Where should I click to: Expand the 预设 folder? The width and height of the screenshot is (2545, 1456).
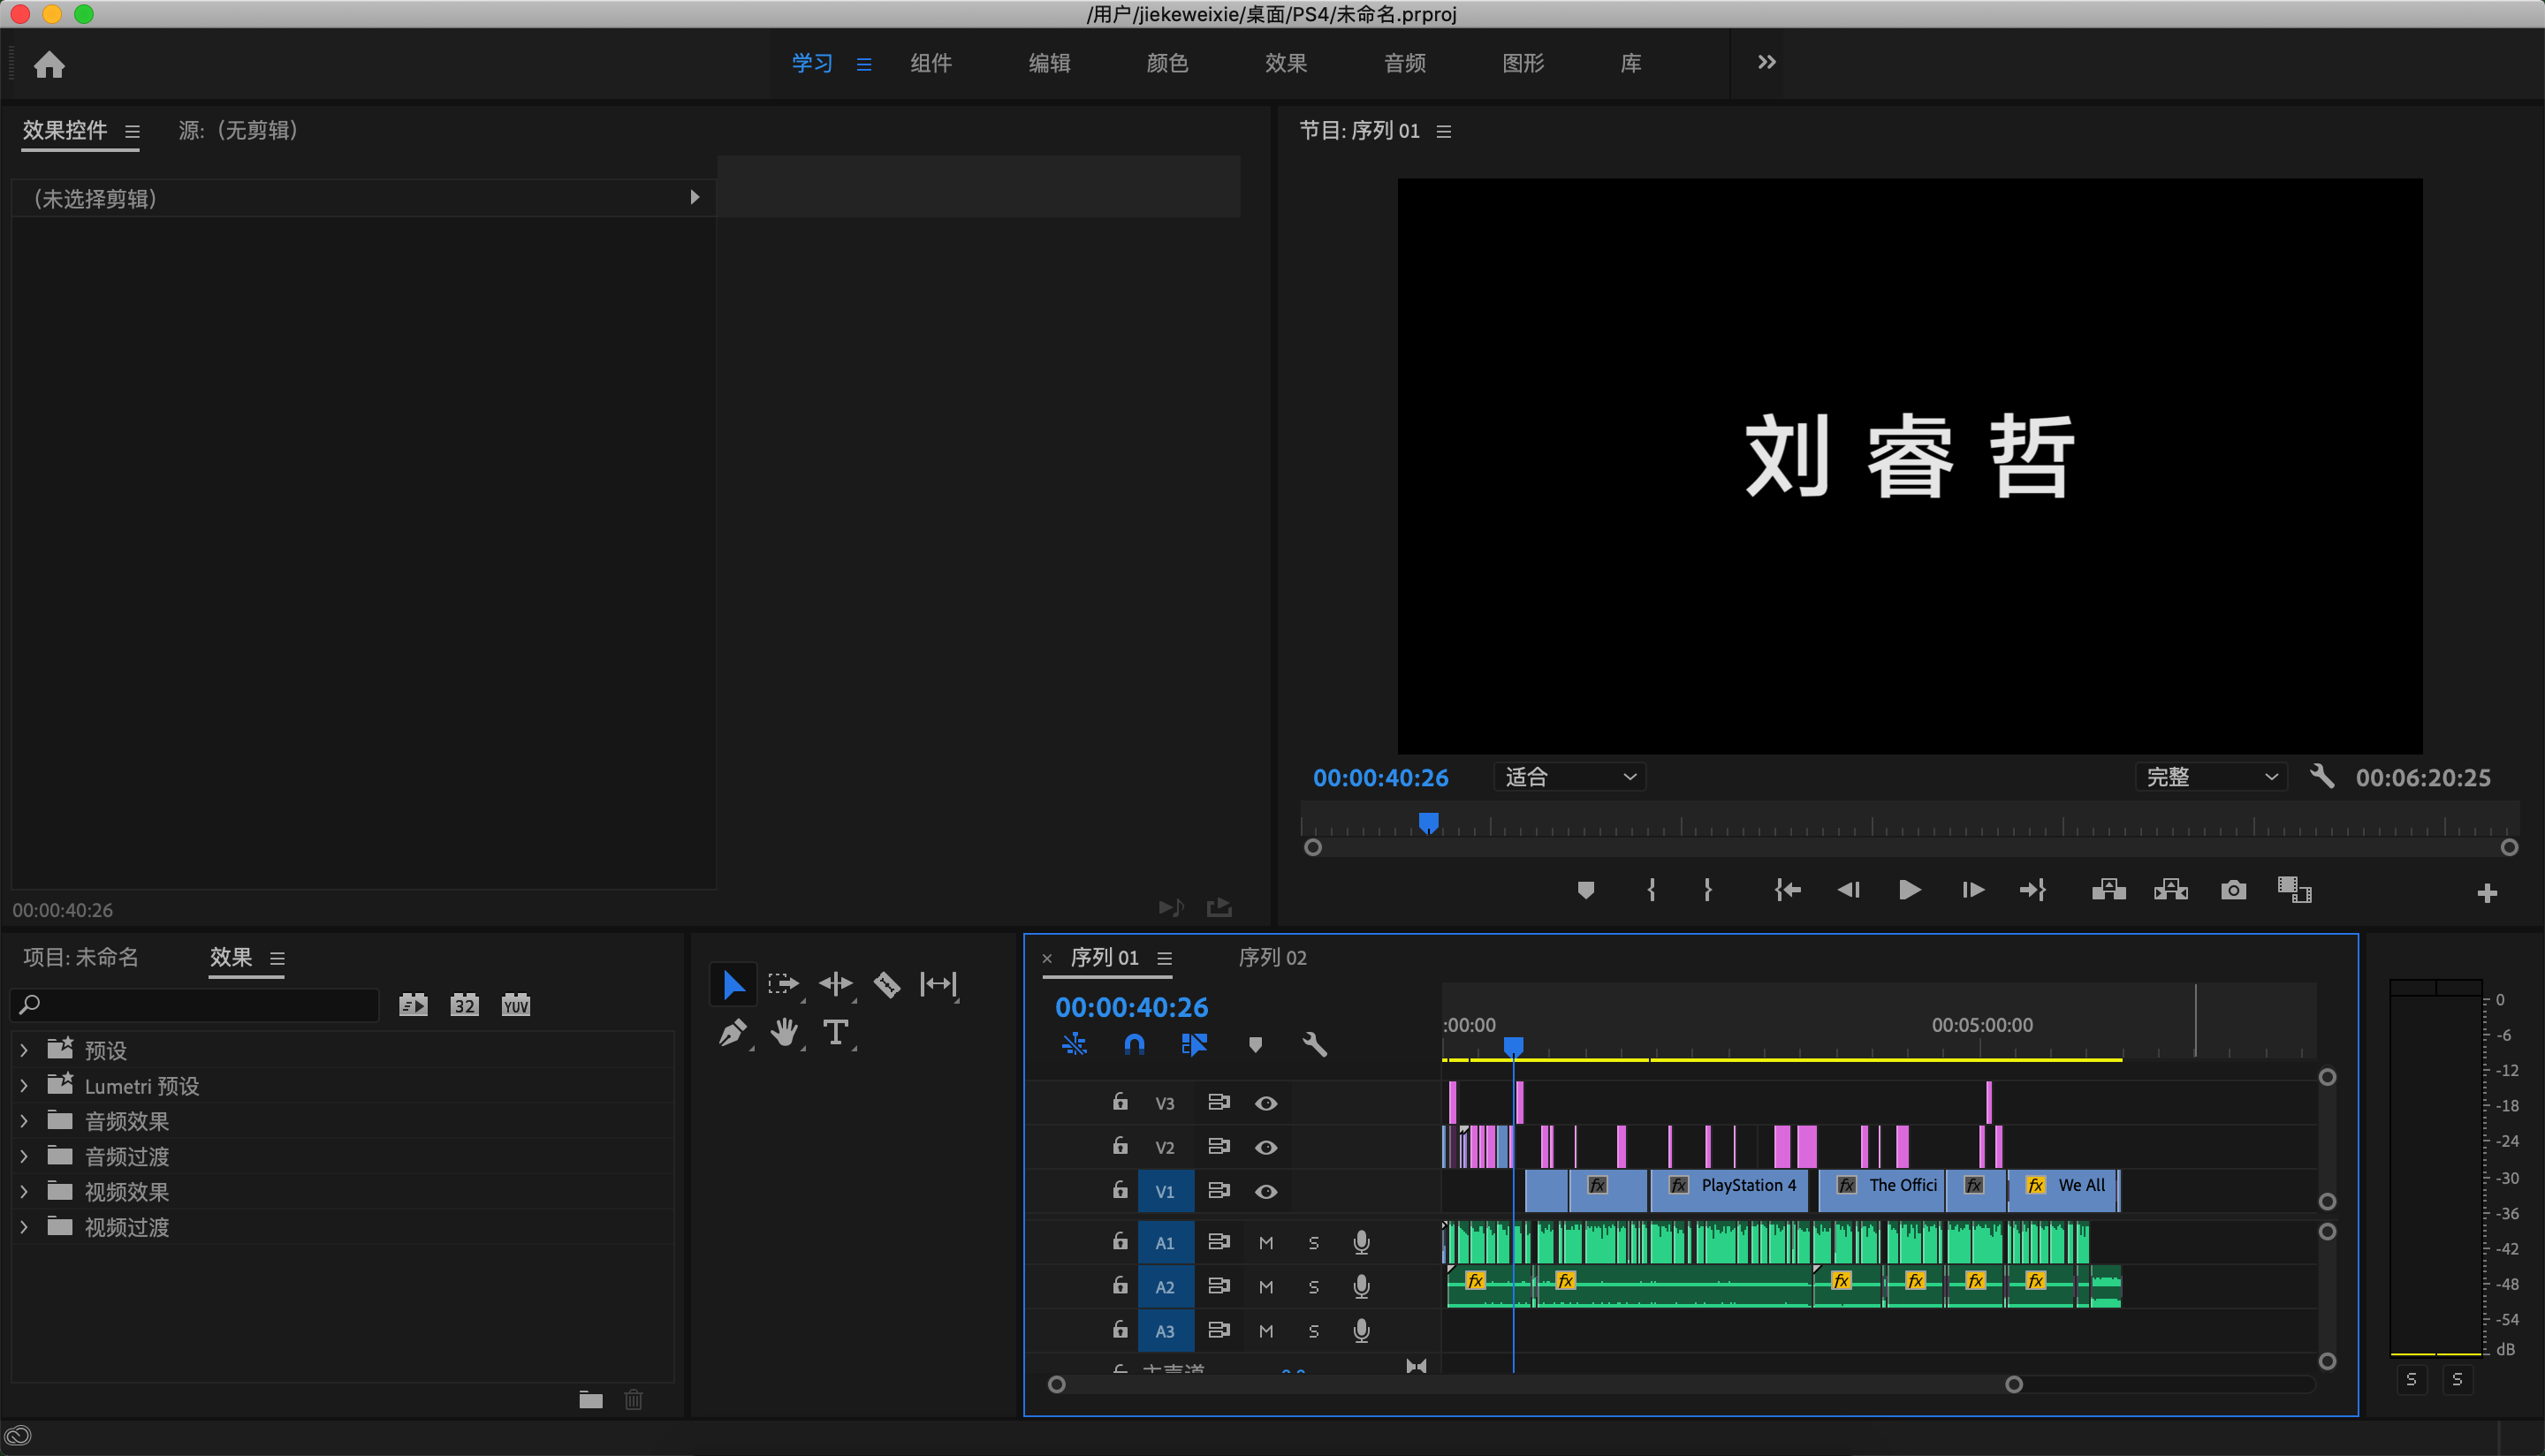(24, 1050)
